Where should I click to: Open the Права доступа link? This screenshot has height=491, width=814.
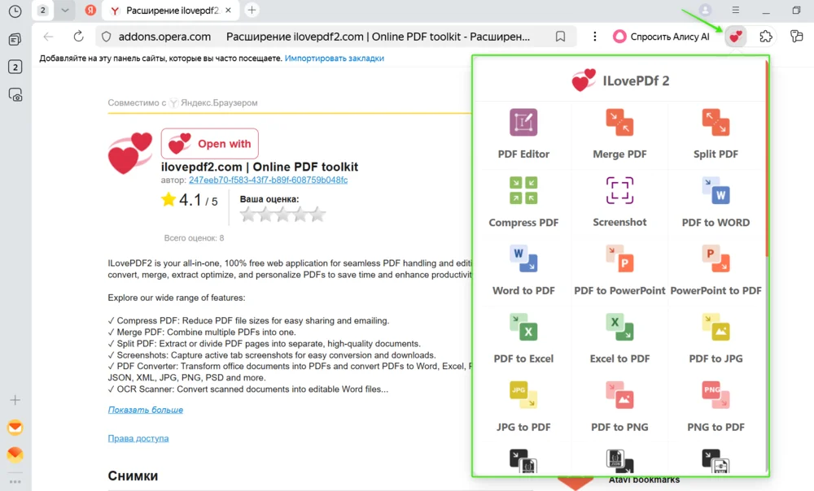click(138, 438)
